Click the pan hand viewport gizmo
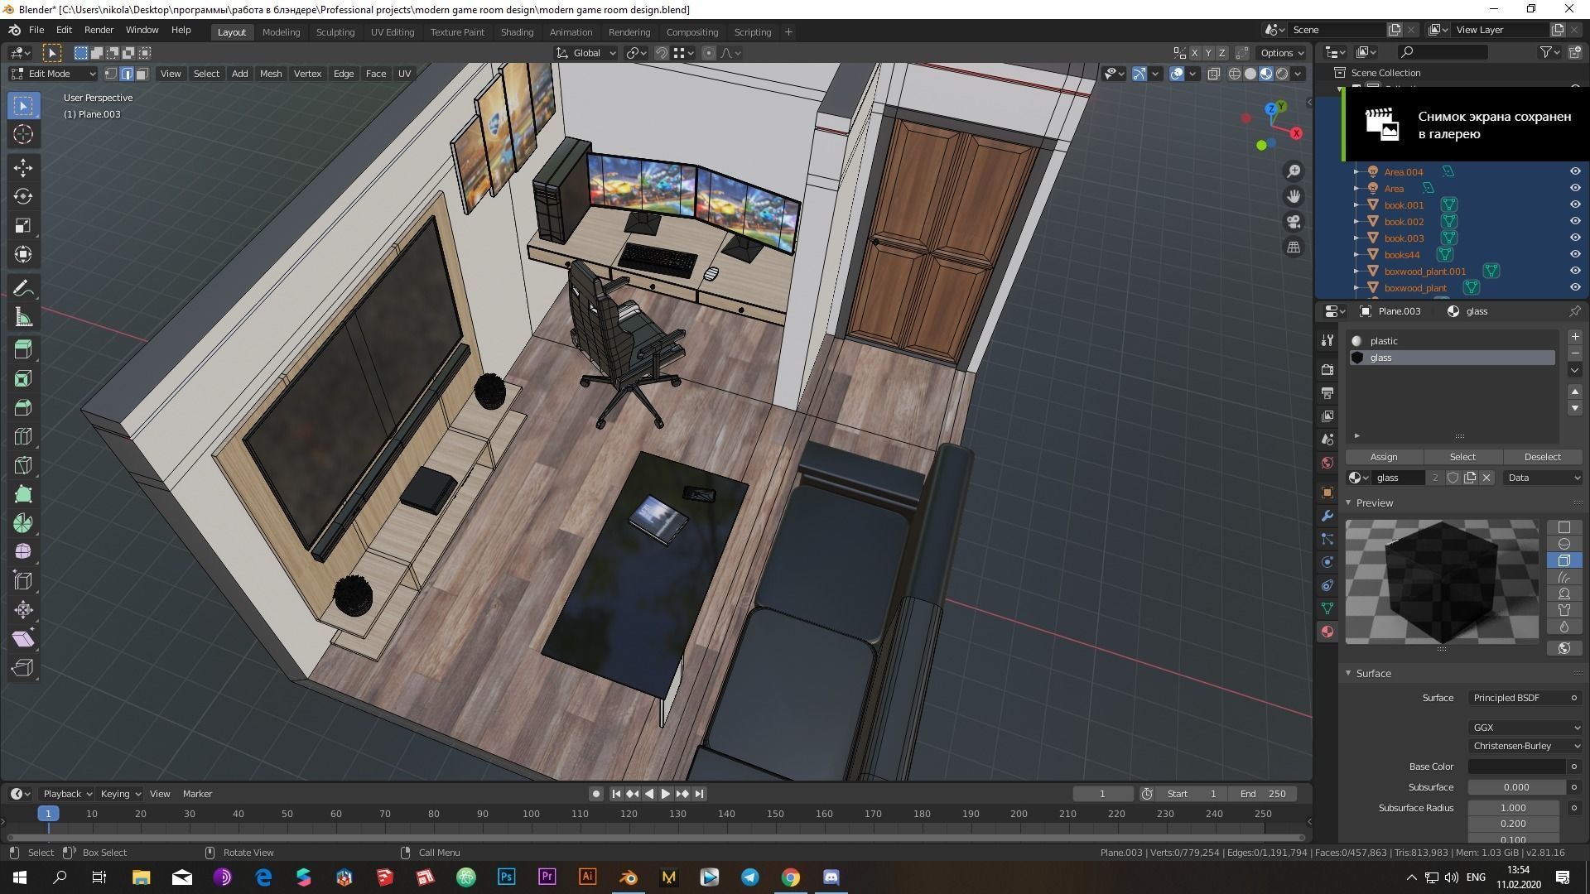 (x=1294, y=196)
